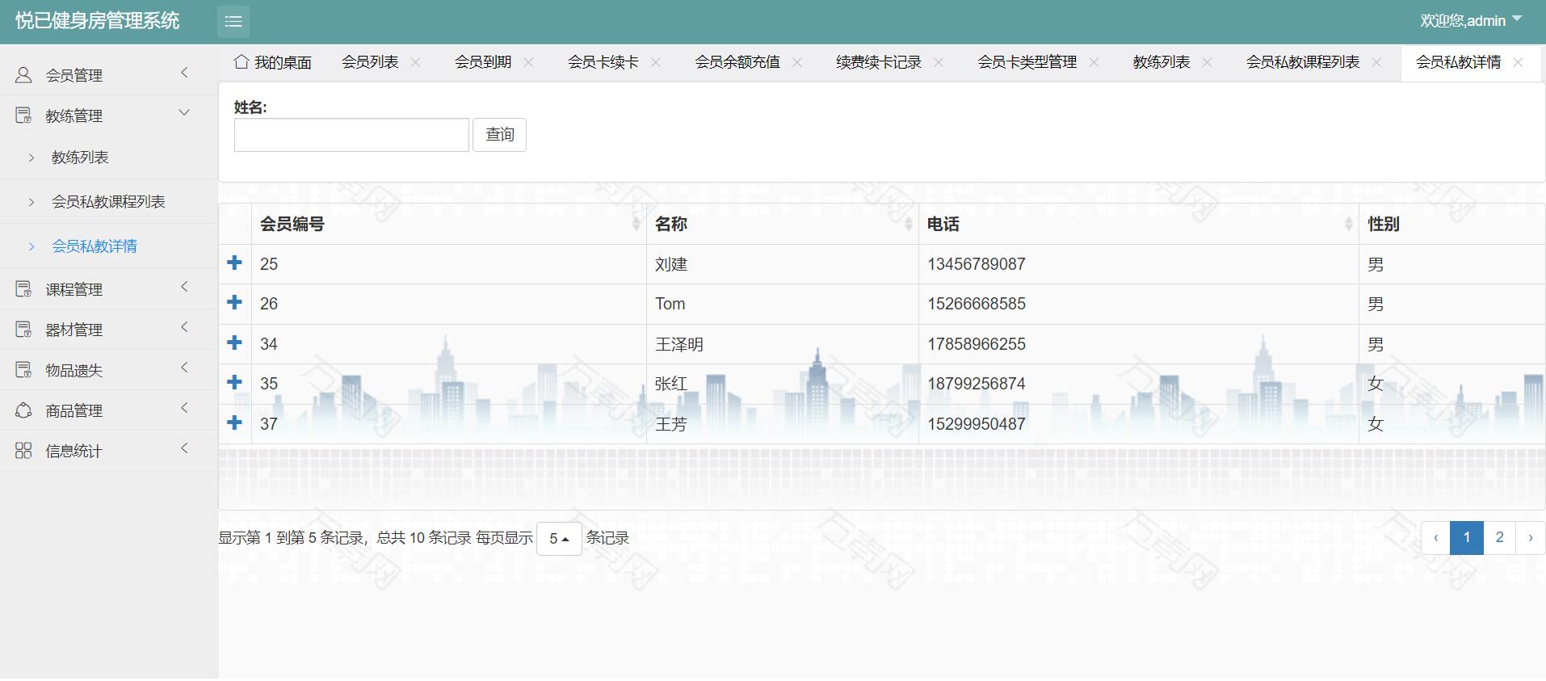Switch to the 会员卡类型管理 tab
The height and width of the screenshot is (681, 1546).
(x=1027, y=62)
